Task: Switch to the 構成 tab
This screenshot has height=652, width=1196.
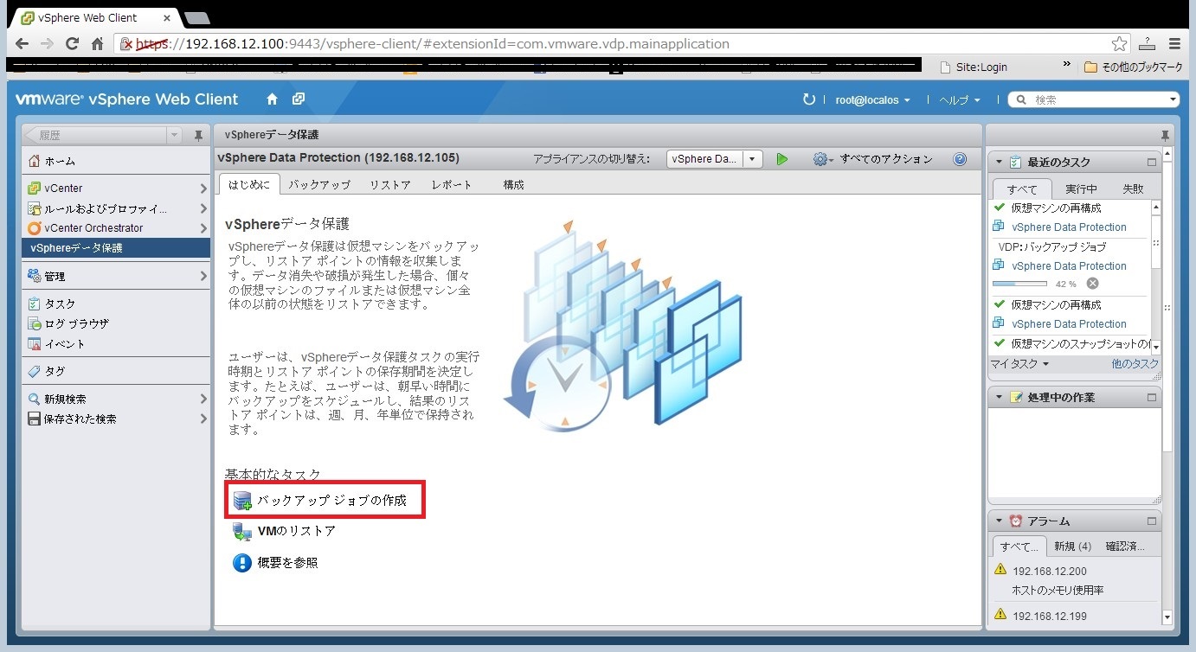Action: pos(514,184)
